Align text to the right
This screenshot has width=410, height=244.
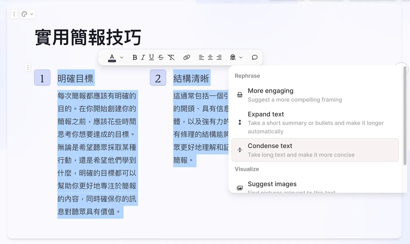click(x=219, y=57)
